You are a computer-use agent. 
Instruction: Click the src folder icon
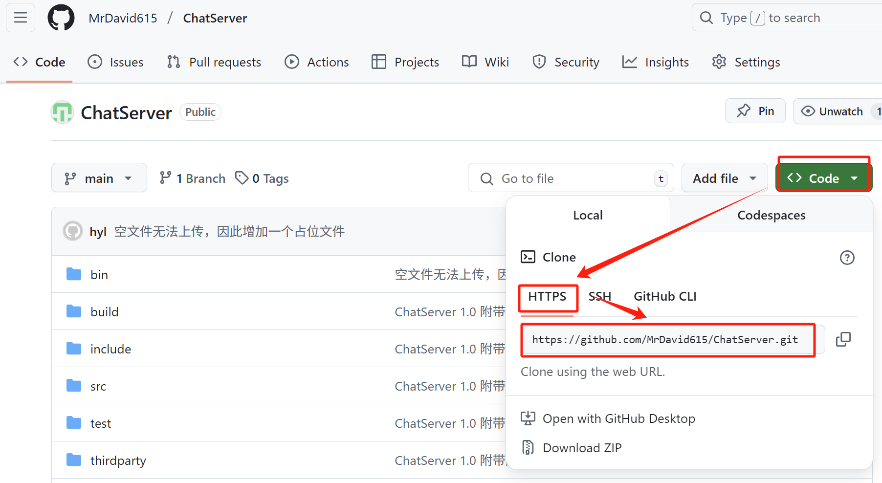[74, 386]
